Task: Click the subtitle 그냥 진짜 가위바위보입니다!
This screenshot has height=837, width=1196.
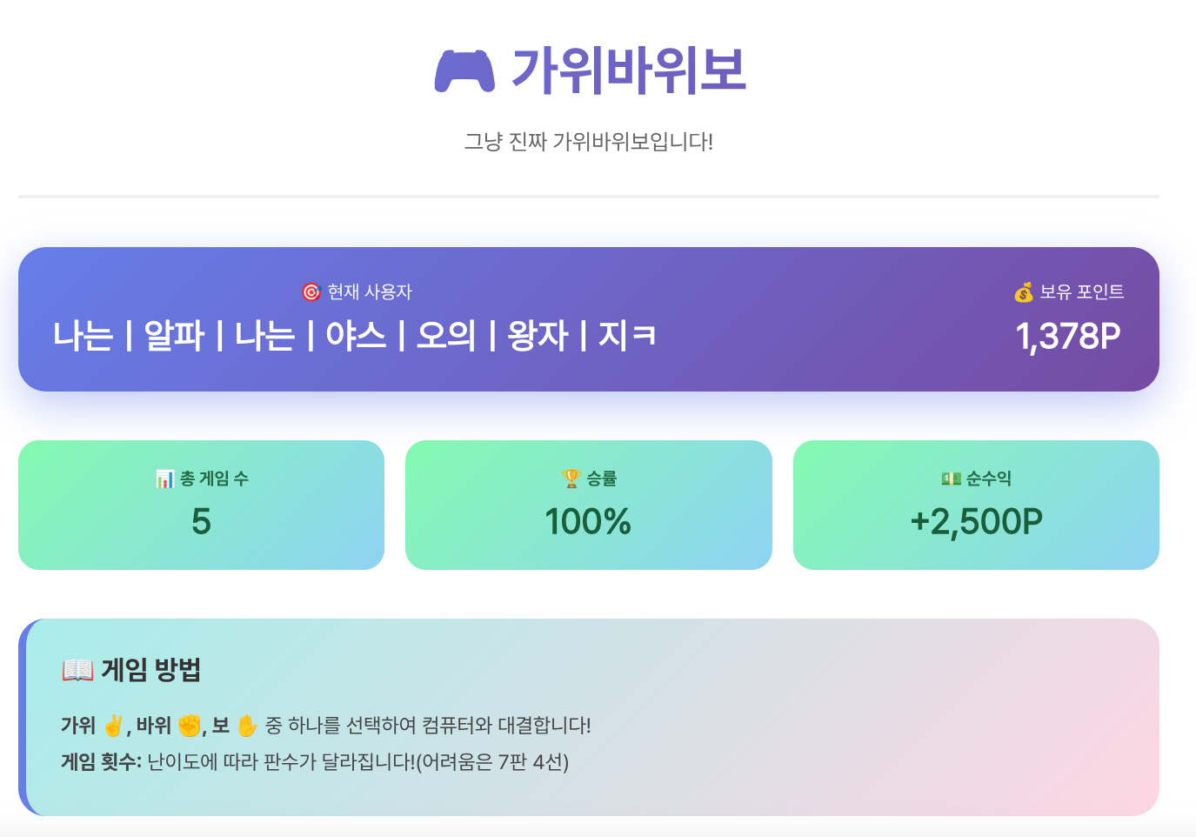Action: point(589,142)
